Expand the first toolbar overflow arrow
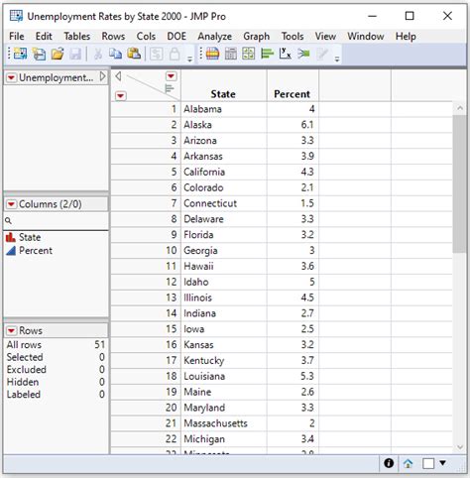The width and height of the screenshot is (470, 478). pos(189,60)
